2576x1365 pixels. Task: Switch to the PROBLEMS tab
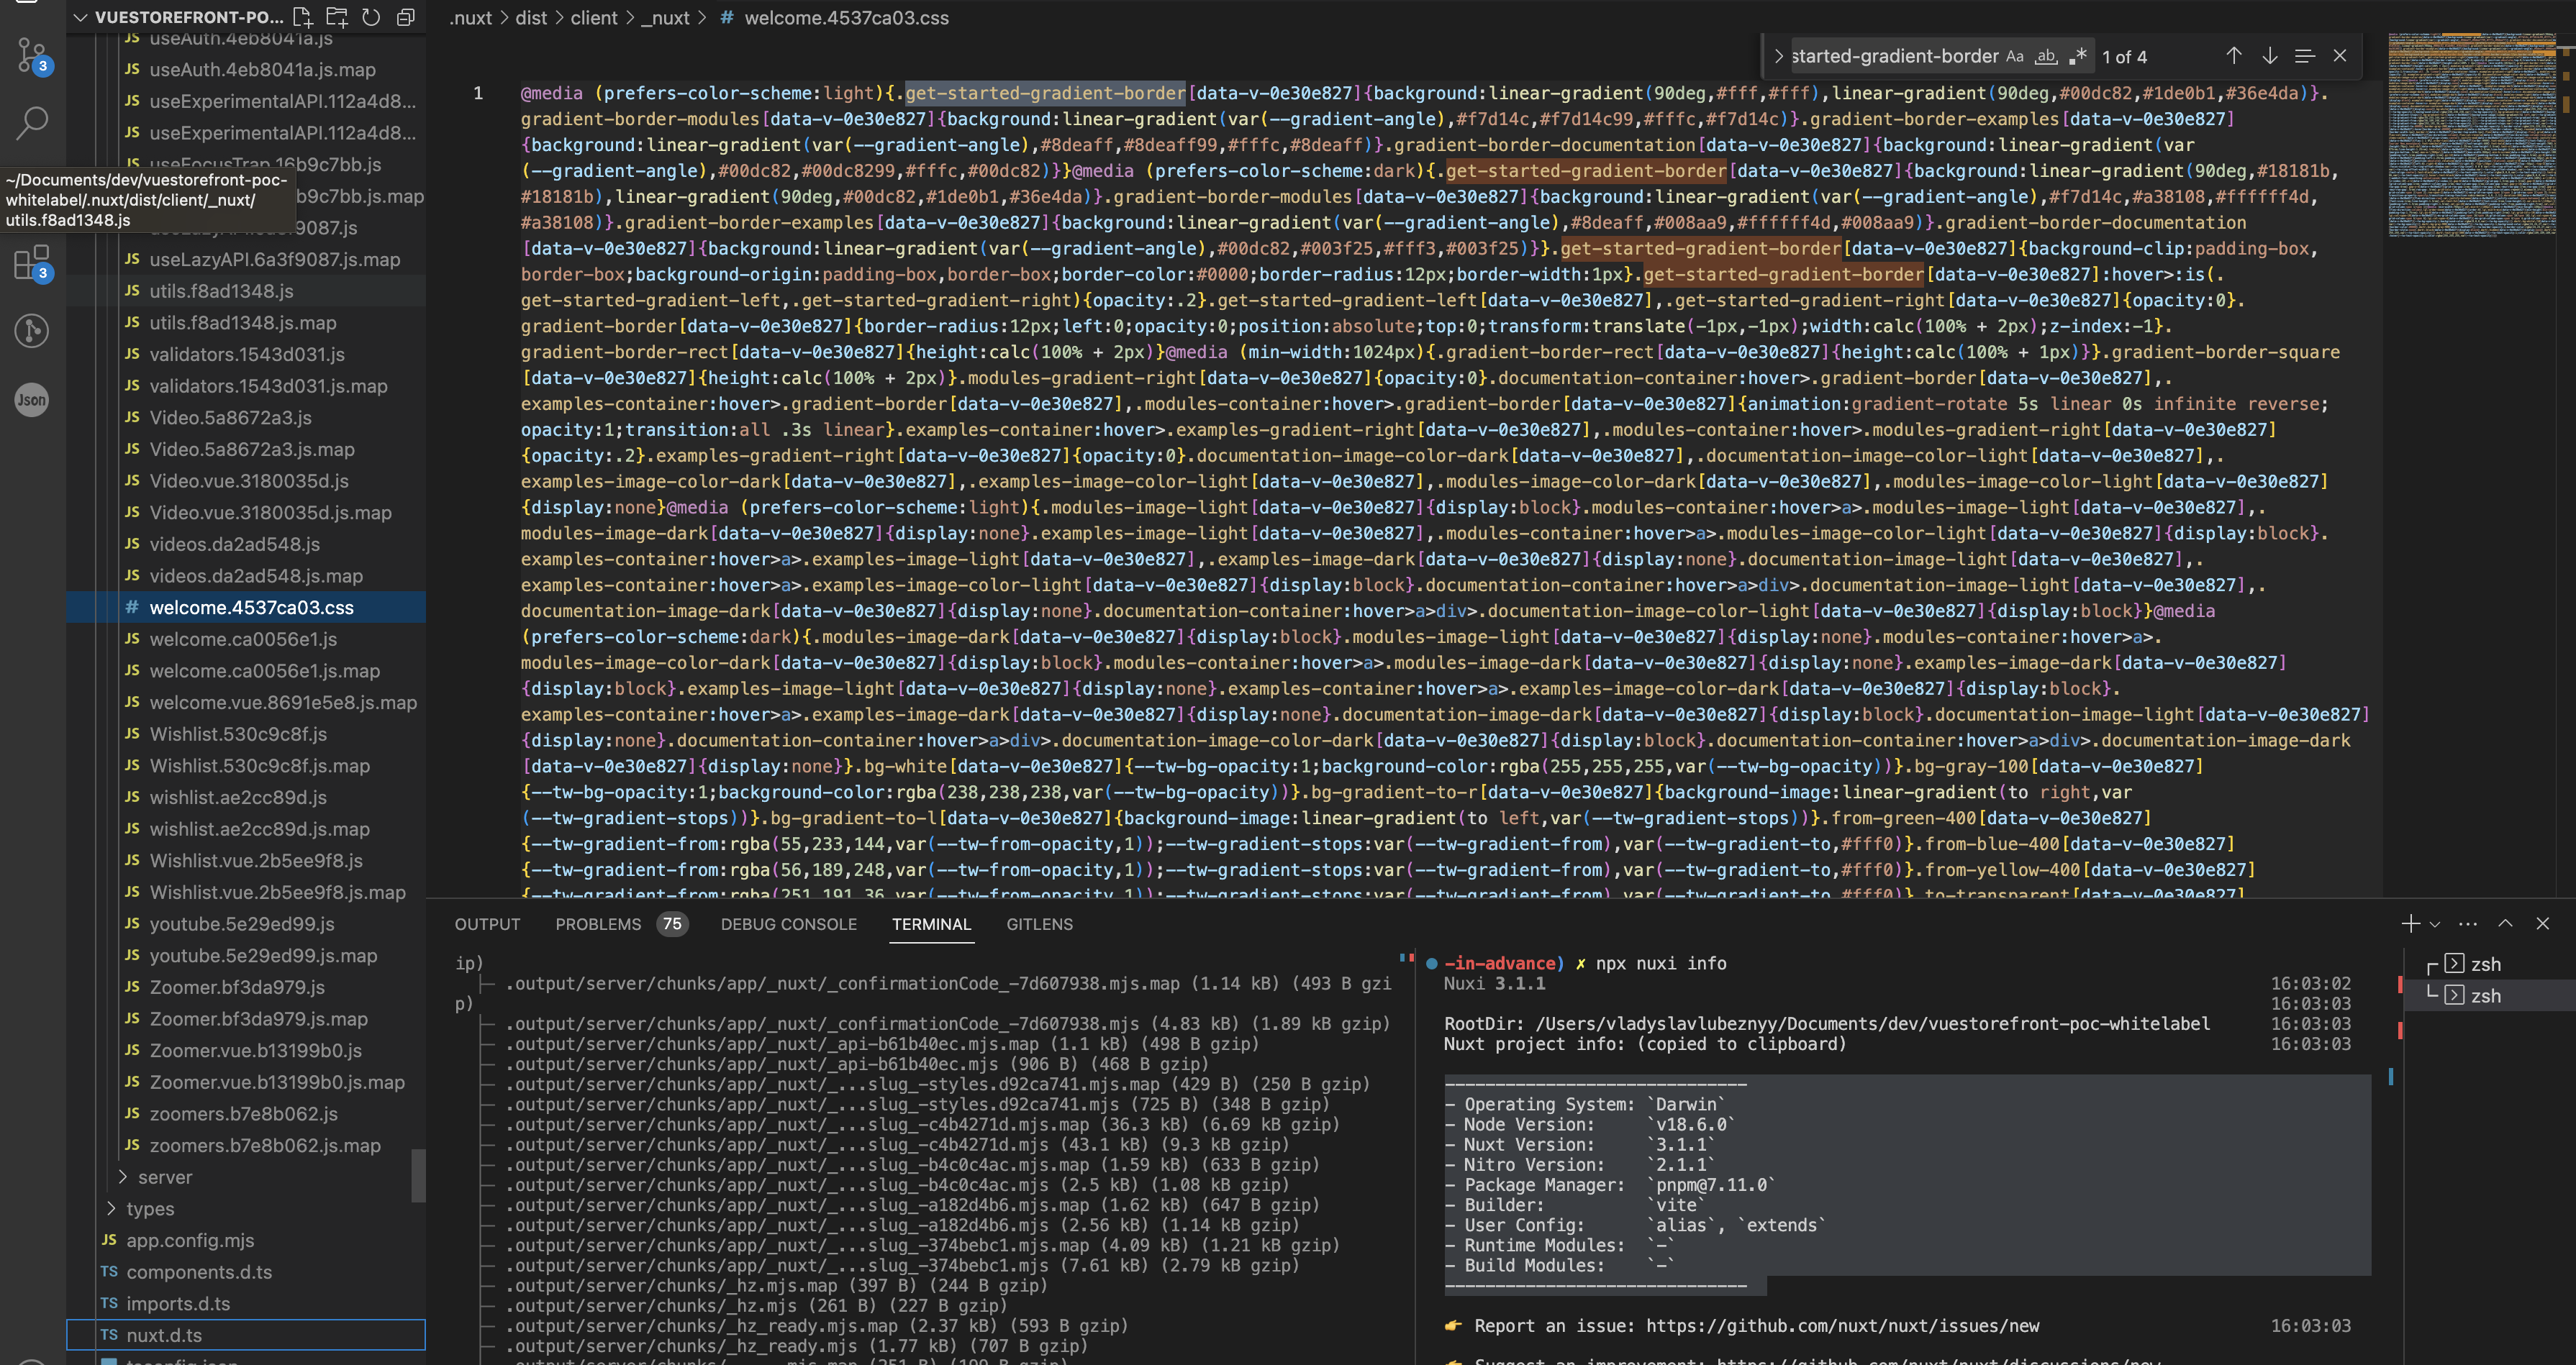click(x=598, y=923)
